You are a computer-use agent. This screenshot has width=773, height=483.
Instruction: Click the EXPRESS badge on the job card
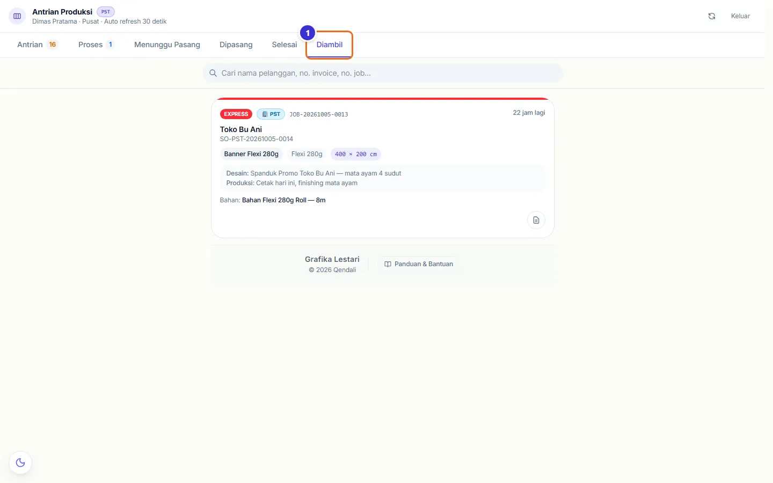point(236,114)
